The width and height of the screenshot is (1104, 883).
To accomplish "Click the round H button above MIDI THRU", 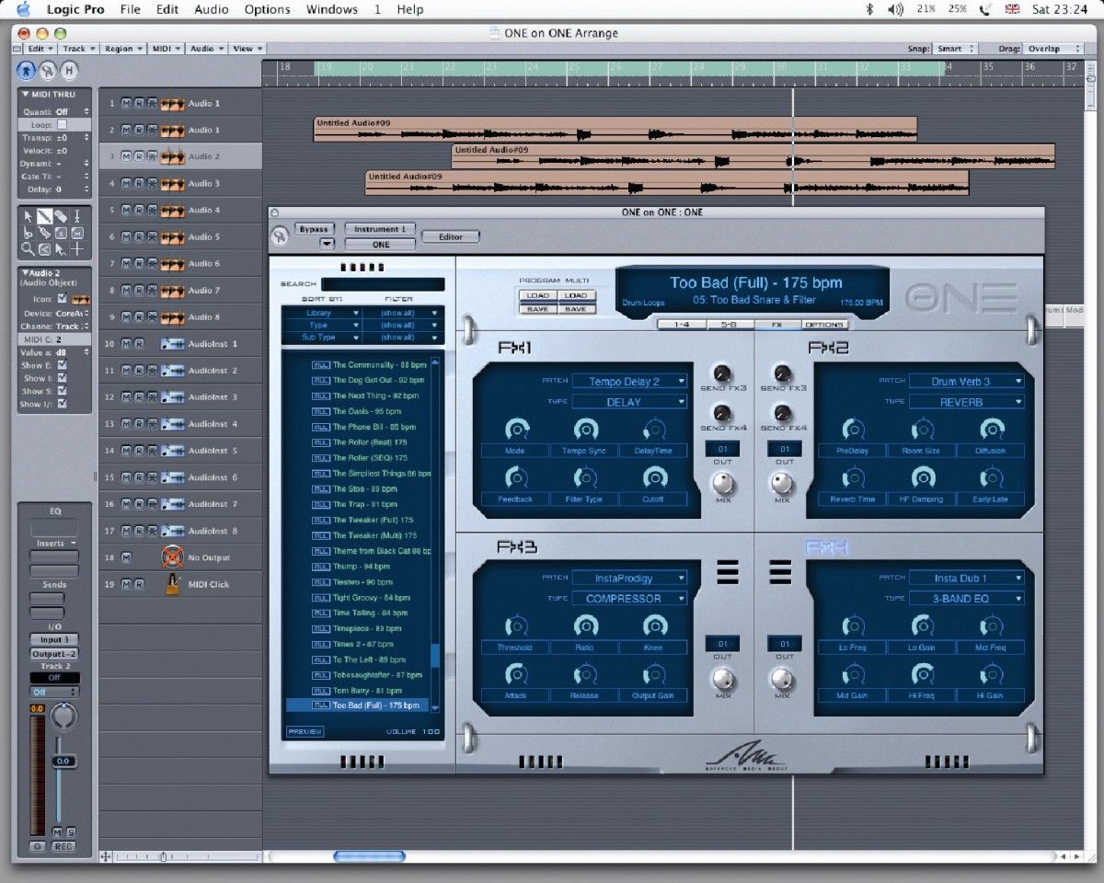I will (x=69, y=70).
